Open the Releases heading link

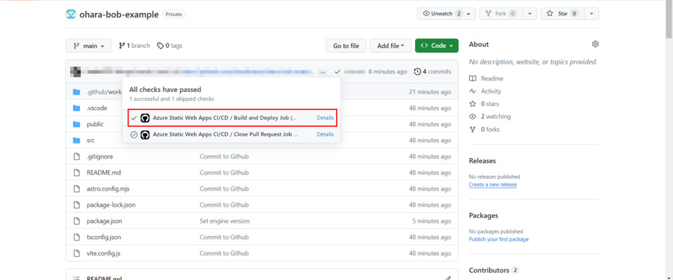coord(483,161)
